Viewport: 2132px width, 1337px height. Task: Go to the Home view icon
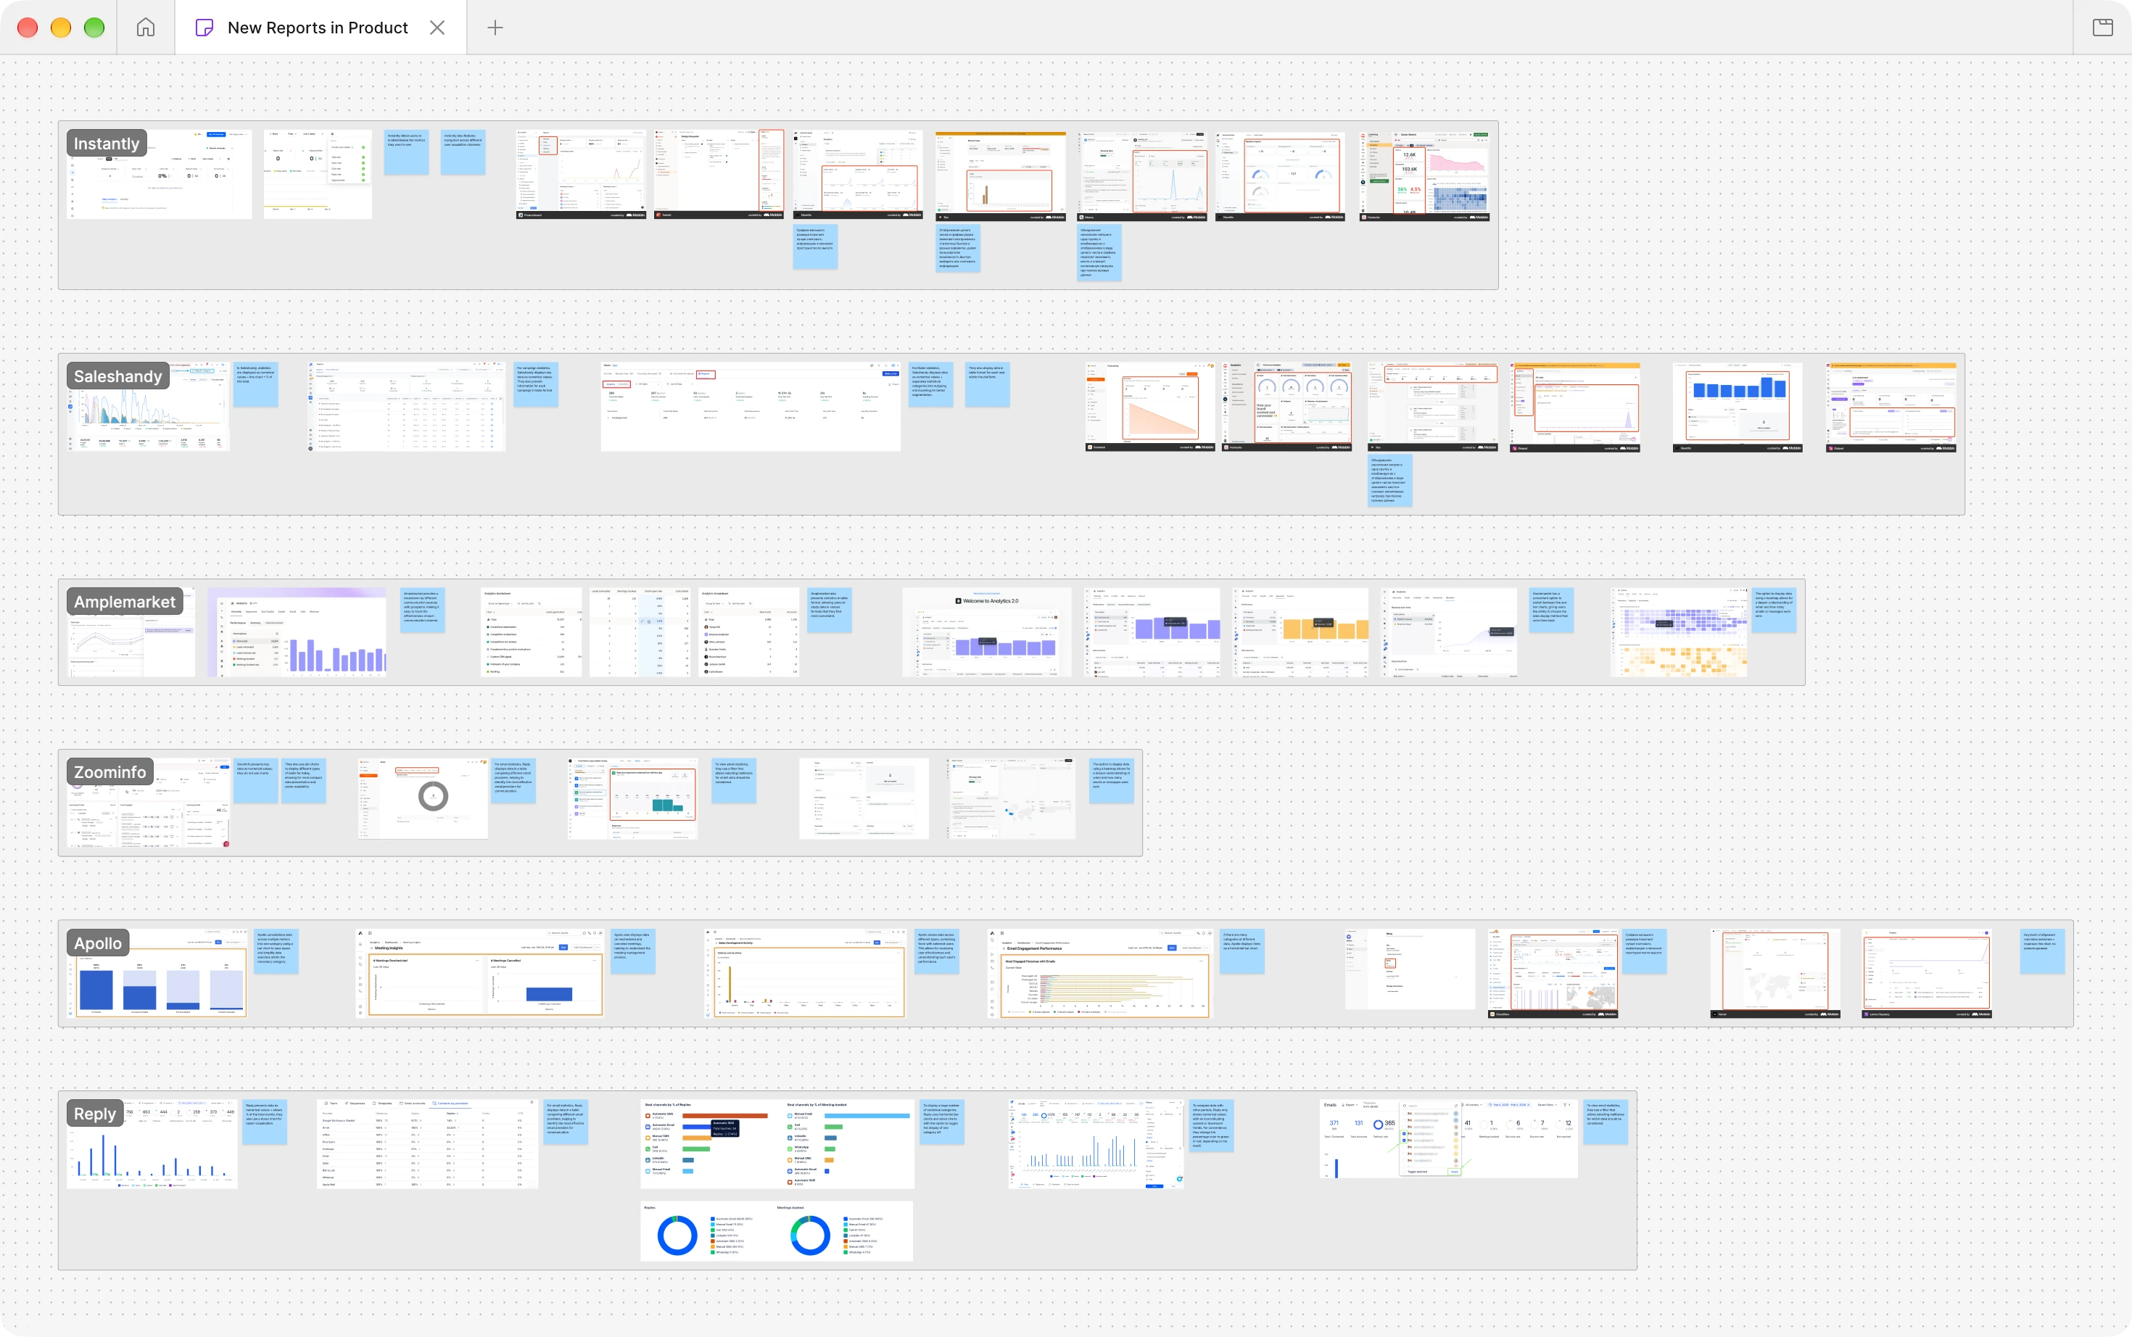(x=146, y=28)
